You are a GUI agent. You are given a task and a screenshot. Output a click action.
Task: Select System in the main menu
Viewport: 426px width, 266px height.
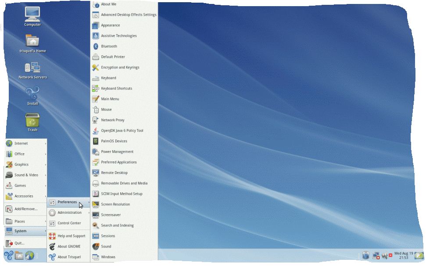(26, 231)
